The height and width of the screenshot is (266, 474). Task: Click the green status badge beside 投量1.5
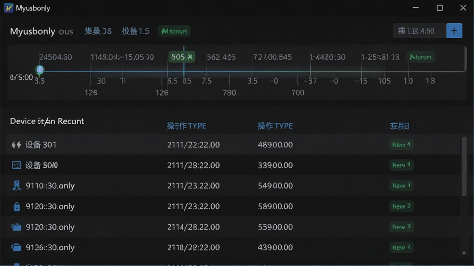click(174, 31)
